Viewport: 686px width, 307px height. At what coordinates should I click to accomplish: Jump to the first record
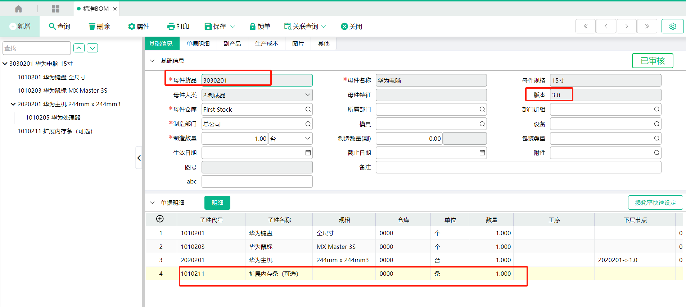[x=586, y=26]
